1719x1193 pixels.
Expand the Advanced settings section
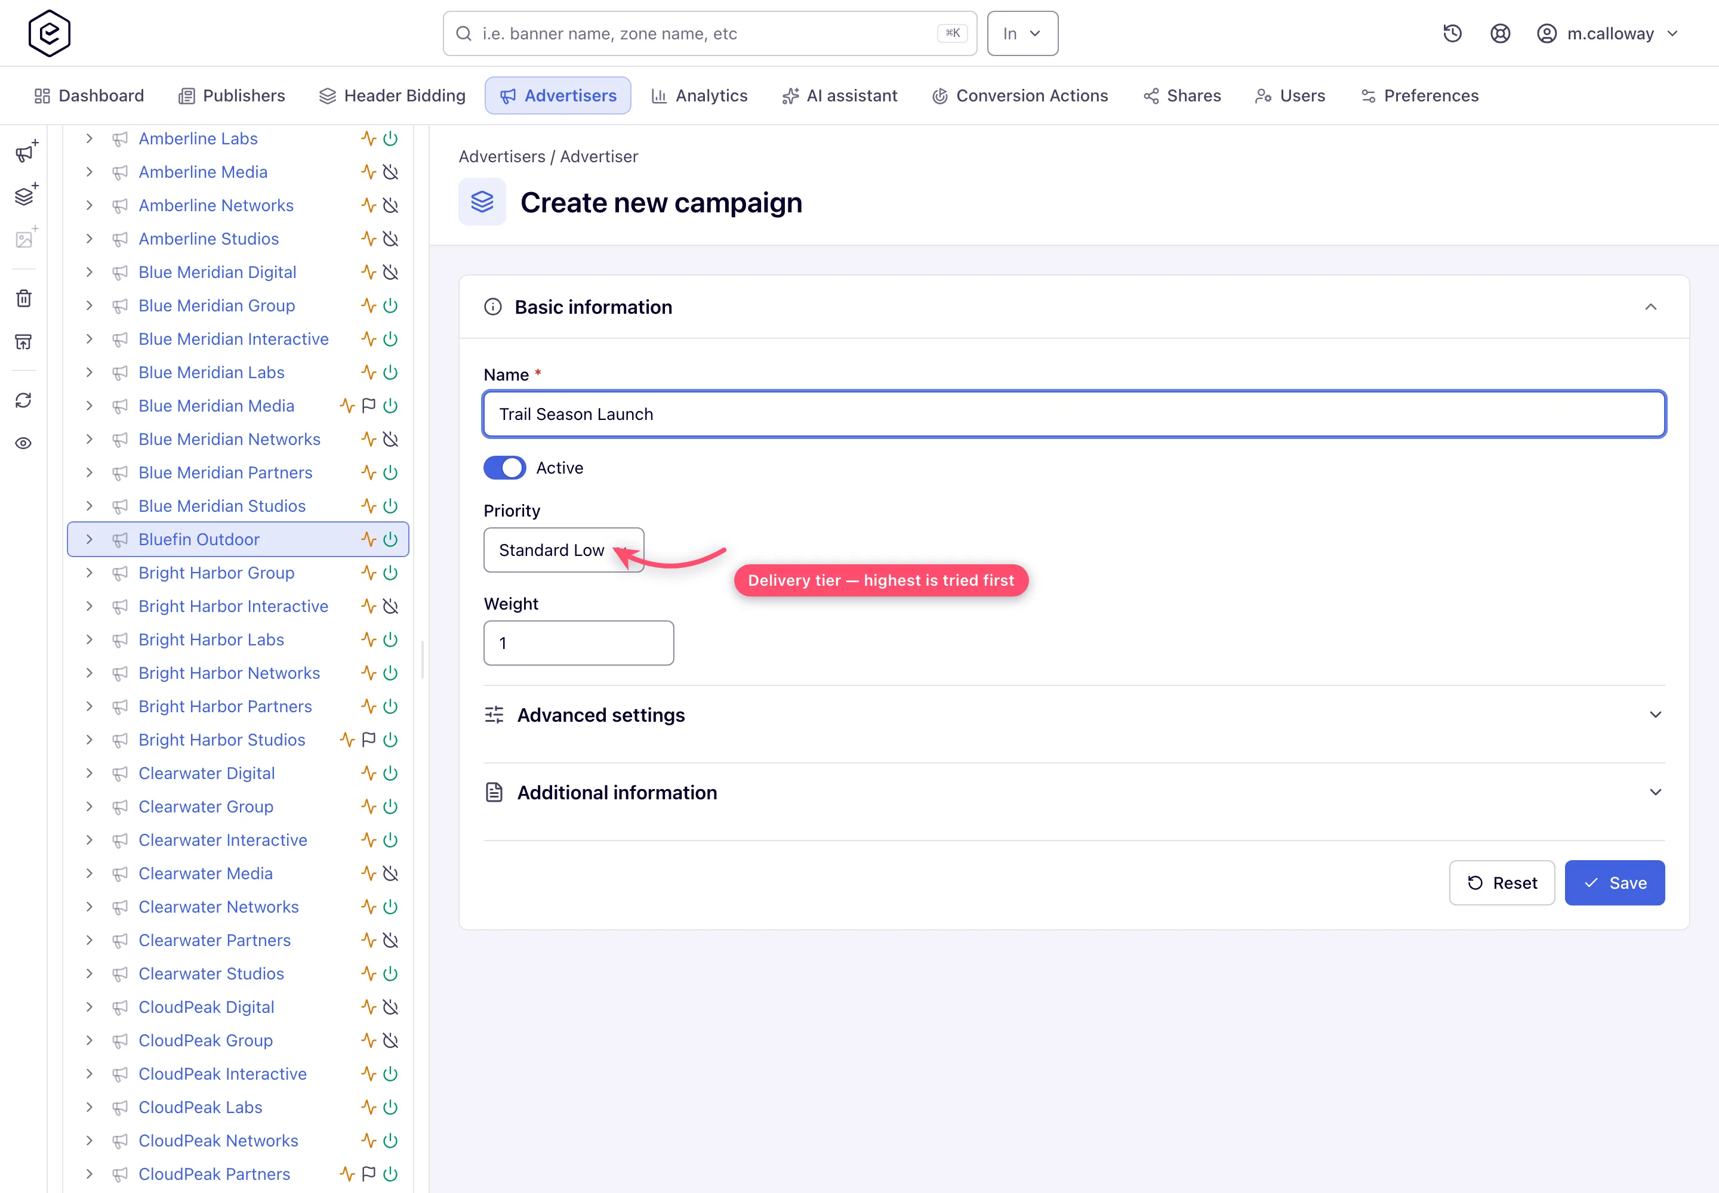pos(1074,715)
